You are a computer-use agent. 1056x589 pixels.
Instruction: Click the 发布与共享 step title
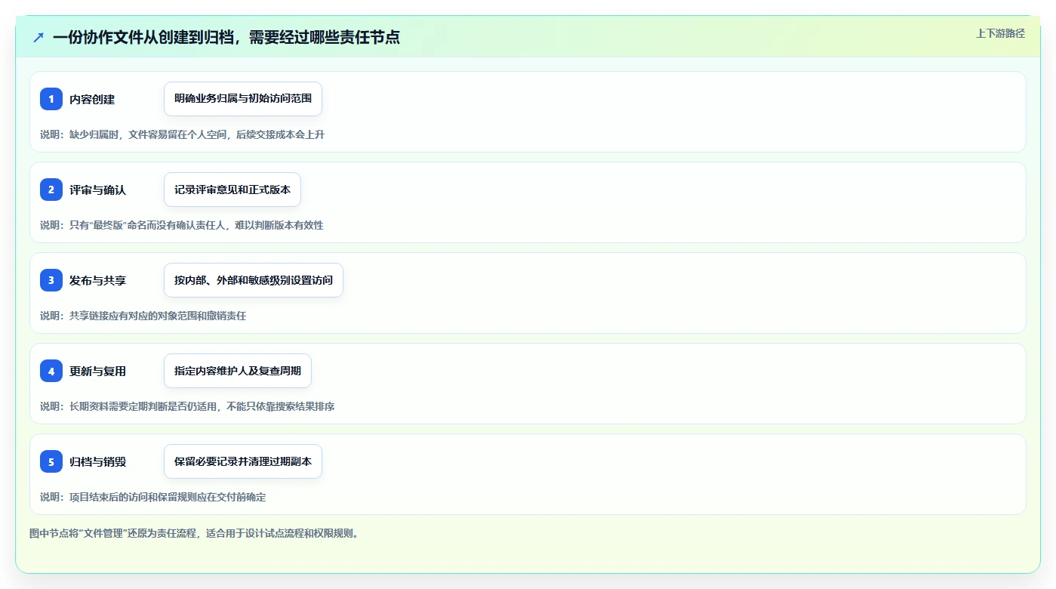pyautogui.click(x=97, y=280)
